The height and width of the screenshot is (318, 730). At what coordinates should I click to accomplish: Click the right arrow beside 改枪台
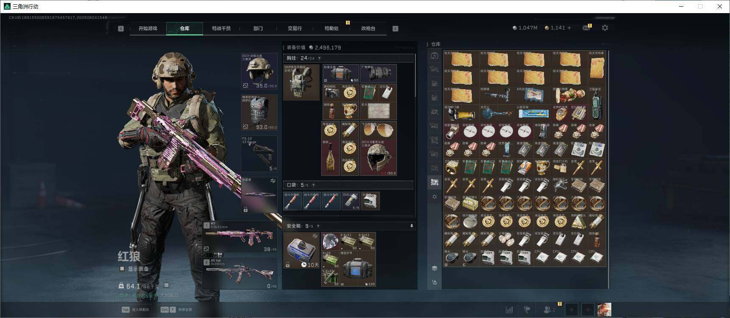395,29
